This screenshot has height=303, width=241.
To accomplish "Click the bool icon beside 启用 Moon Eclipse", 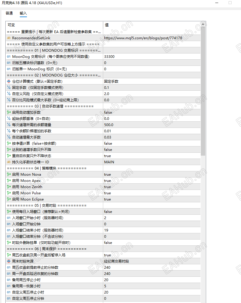I will [x=9, y=199].
